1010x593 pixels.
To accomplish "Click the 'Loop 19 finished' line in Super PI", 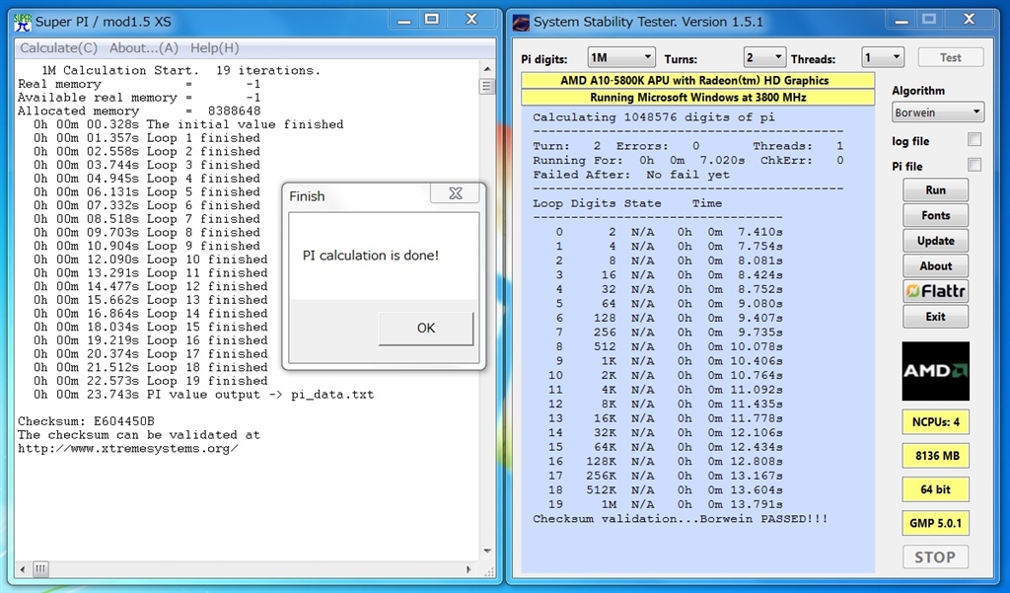I will tap(150, 381).
